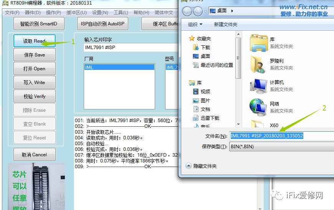Image resolution: width=334 pixels, height=210 pixels.
Task: Click the 校验 Verify button
Action: (x=35, y=96)
